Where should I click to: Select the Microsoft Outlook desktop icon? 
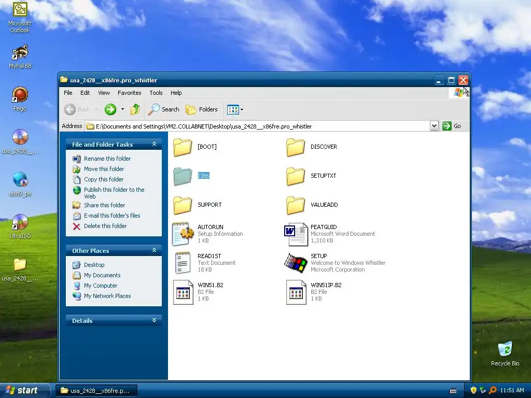click(20, 9)
